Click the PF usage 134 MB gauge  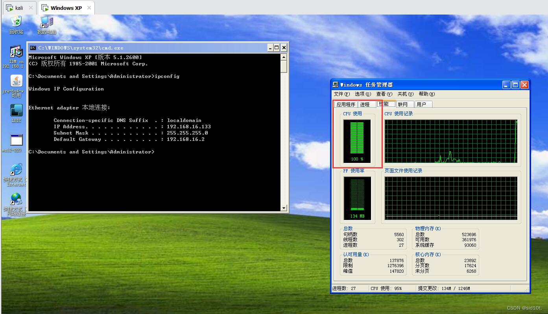coord(357,198)
